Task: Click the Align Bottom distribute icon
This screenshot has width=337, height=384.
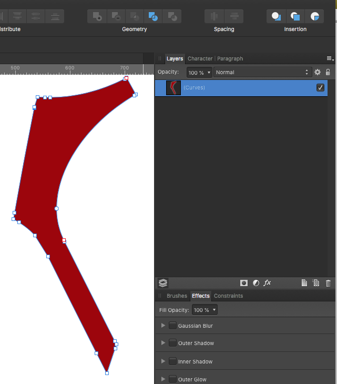Action: pos(55,16)
